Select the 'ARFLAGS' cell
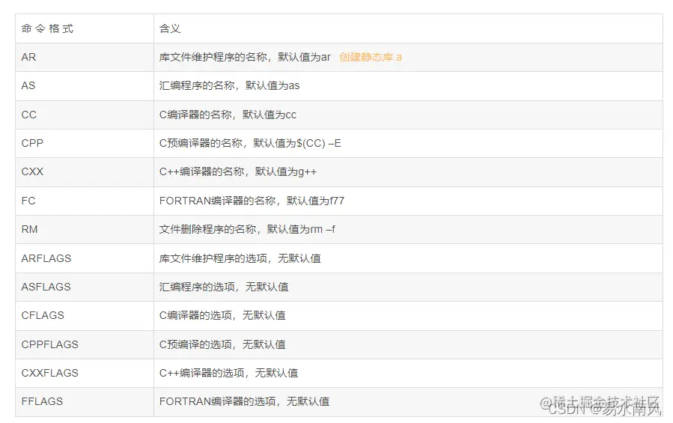The height and width of the screenshot is (423, 673). (x=85, y=258)
